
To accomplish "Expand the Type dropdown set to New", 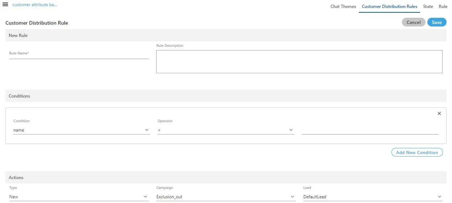I will pos(79,196).
